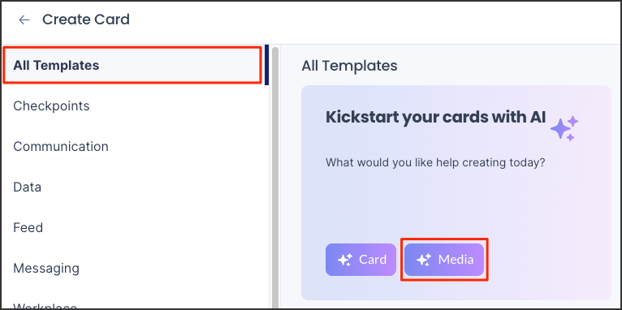Go back using the left arrow icon
622x310 pixels.
[24, 19]
